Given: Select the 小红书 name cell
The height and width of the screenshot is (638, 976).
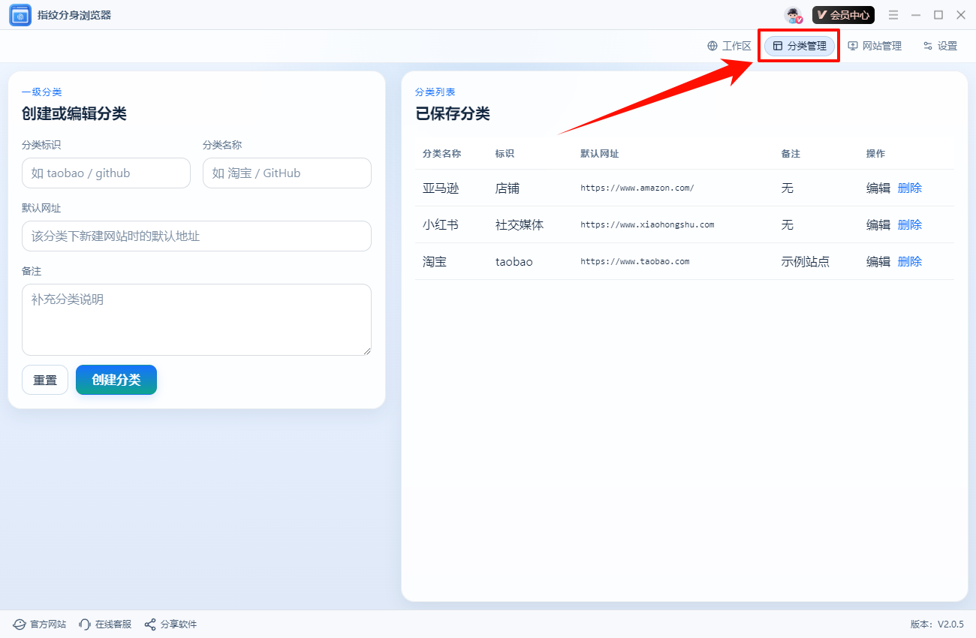Looking at the screenshot, I should point(441,224).
